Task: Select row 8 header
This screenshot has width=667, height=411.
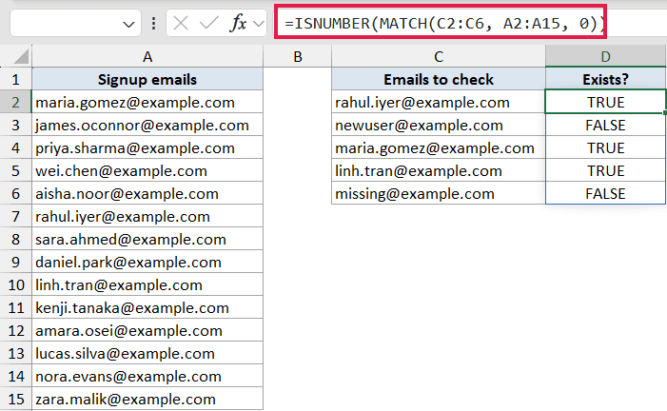Action: (16, 239)
